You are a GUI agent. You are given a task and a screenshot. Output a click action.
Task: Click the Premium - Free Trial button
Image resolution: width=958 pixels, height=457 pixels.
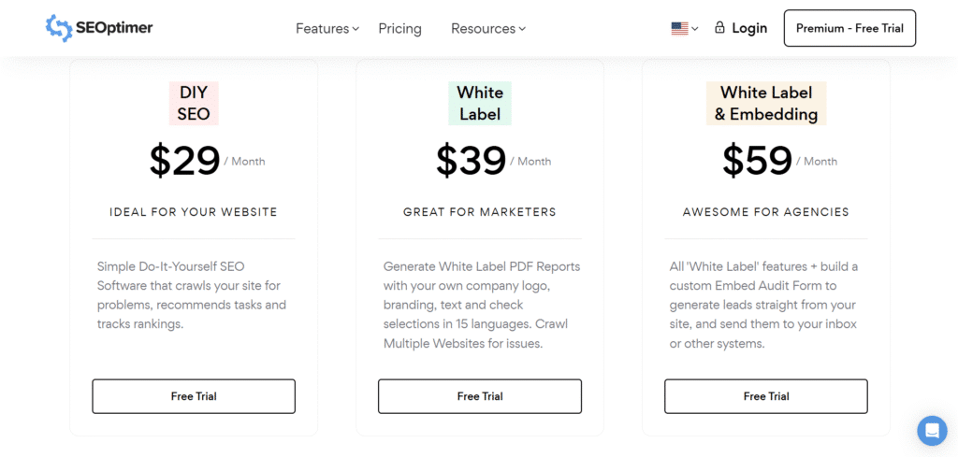coord(849,28)
